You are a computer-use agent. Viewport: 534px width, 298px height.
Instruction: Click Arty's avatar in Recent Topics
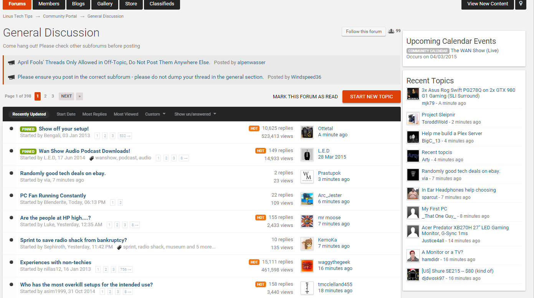point(413,156)
